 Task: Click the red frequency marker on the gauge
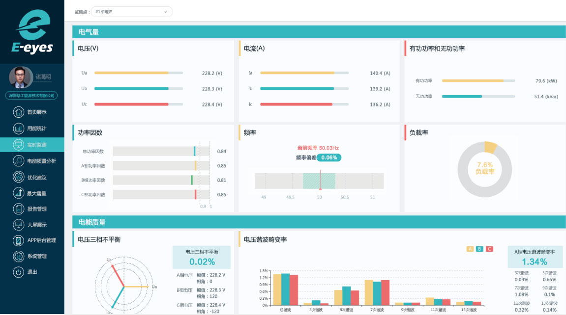point(320,181)
